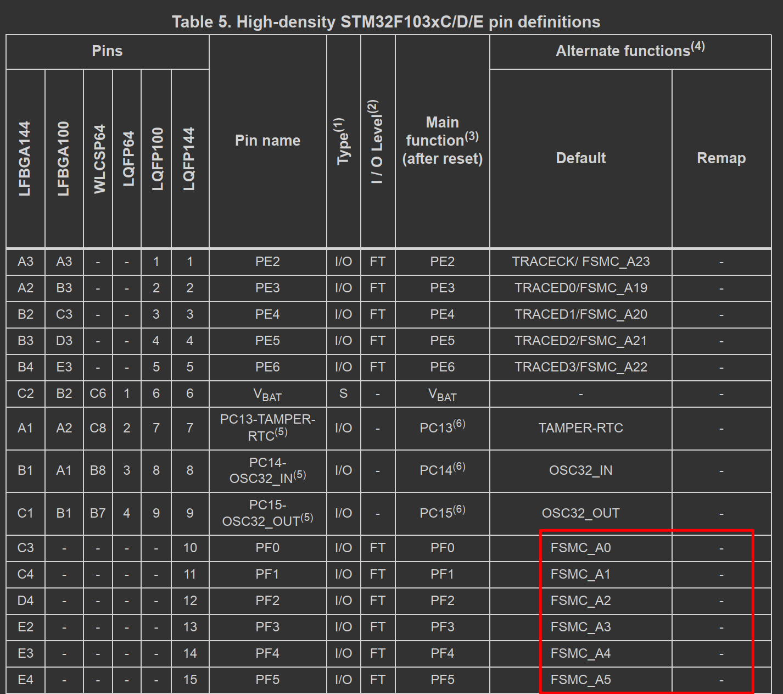The height and width of the screenshot is (694, 783).
Task: Click the 'FSMC_A3' cell
Action: tap(581, 627)
